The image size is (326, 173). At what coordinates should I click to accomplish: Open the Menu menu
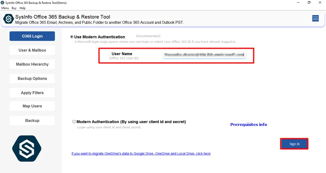tap(5, 8)
